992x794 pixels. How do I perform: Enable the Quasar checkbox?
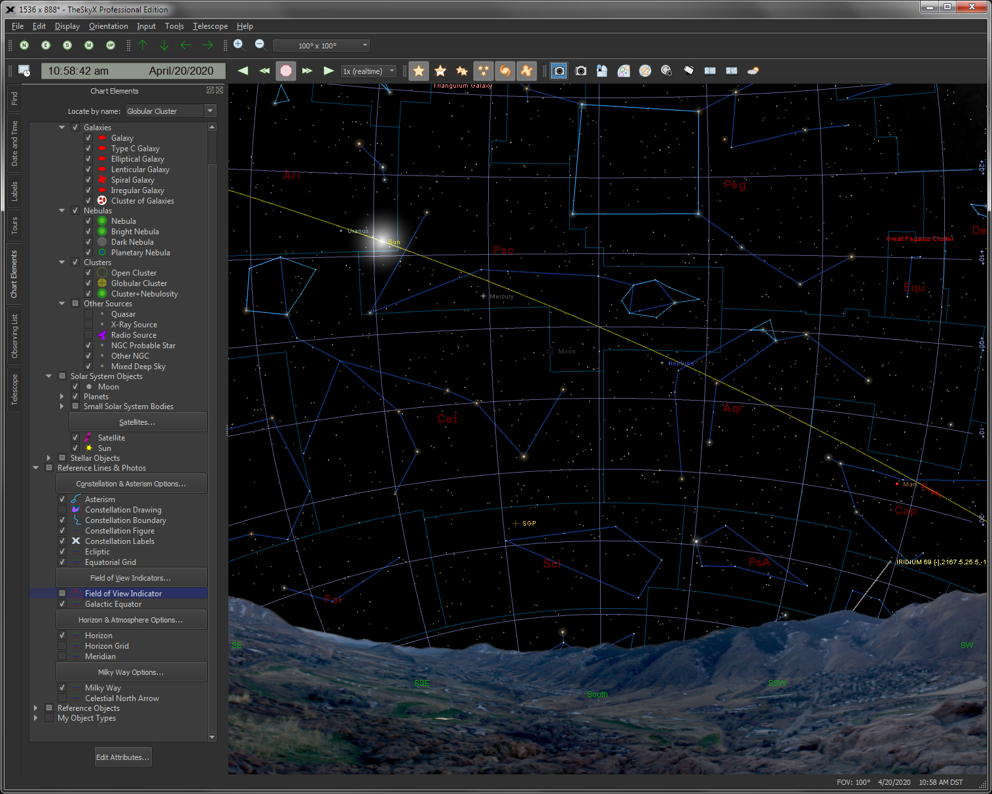[88, 314]
